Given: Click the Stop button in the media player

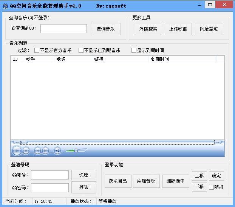Looking at the screenshot, I should tap(26, 150).
